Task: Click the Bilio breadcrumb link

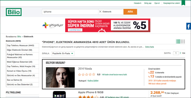Action: (19, 36)
